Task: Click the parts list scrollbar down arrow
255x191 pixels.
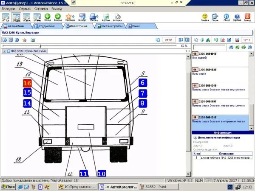Action: point(251,128)
